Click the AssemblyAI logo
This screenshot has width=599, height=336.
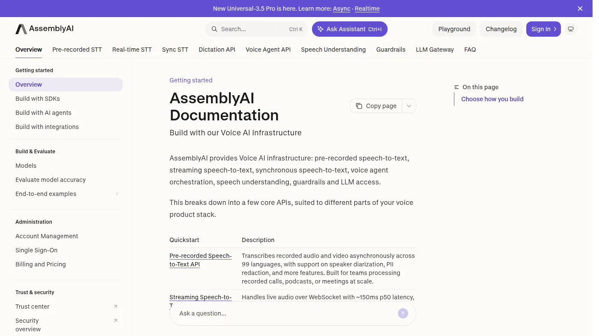point(44,29)
